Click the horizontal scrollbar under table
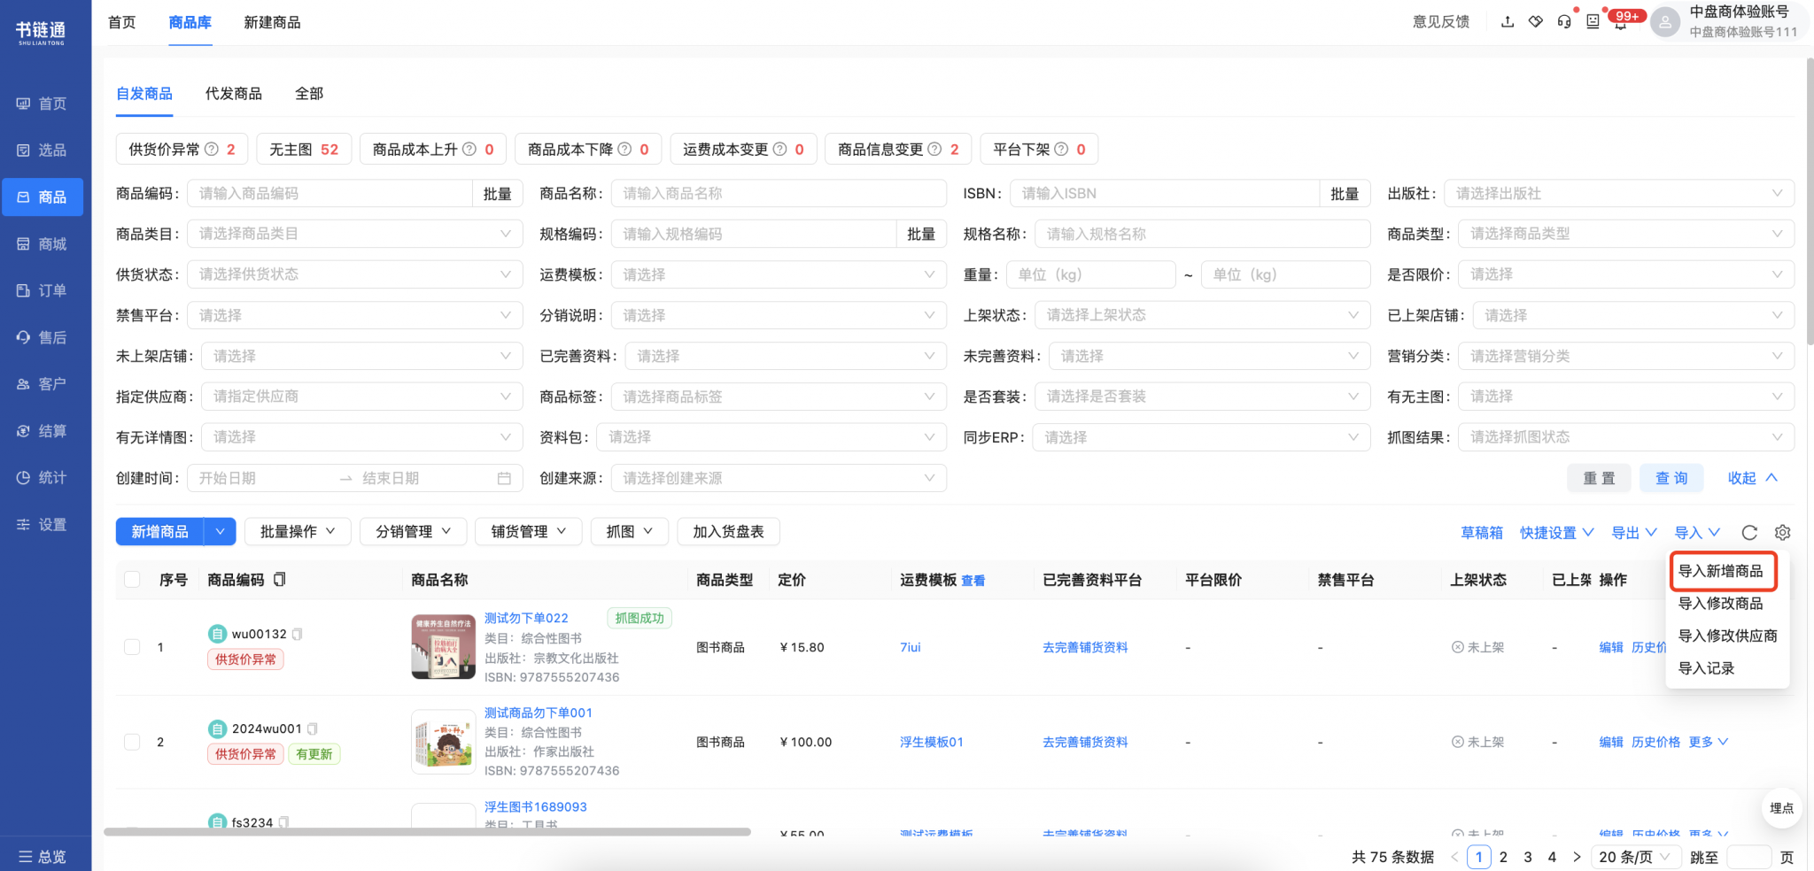 427,831
